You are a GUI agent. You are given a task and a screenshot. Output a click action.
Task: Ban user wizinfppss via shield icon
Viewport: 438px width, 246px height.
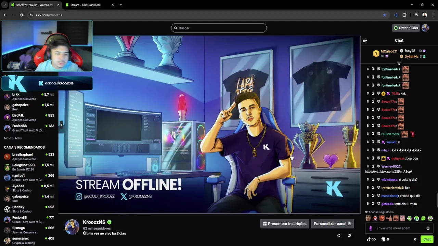pyautogui.click(x=378, y=179)
